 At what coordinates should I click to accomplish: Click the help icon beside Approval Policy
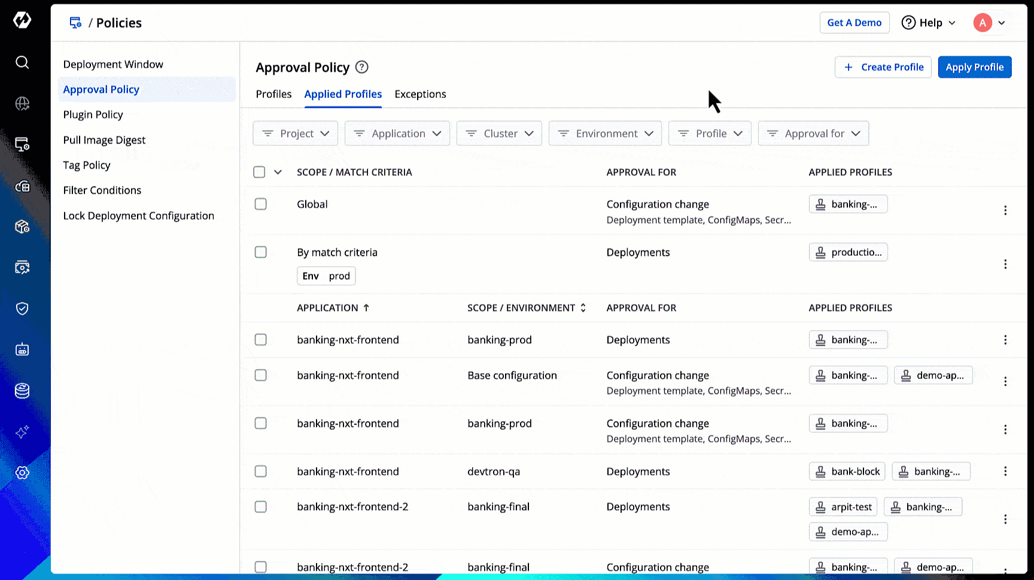[361, 67]
